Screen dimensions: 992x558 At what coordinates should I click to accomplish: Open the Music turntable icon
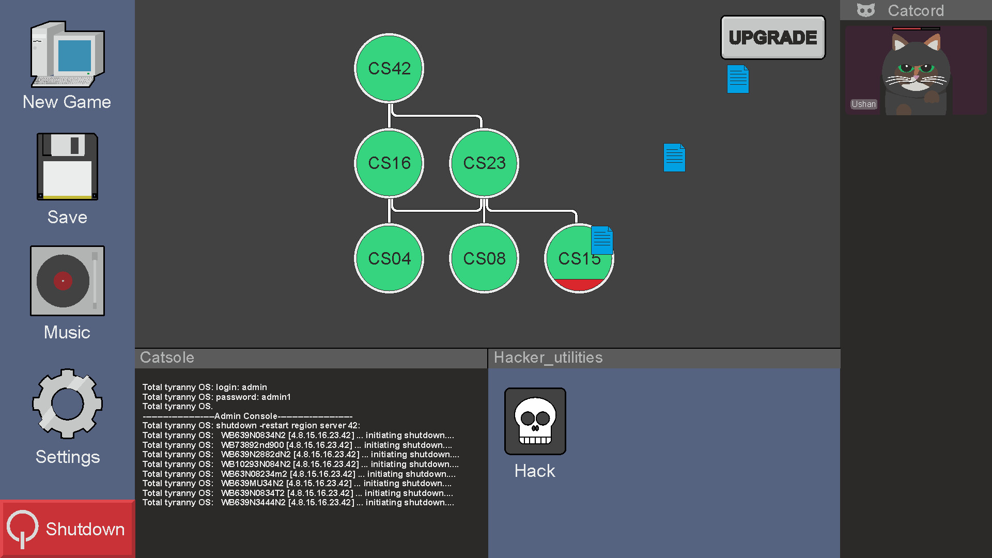coord(67,281)
